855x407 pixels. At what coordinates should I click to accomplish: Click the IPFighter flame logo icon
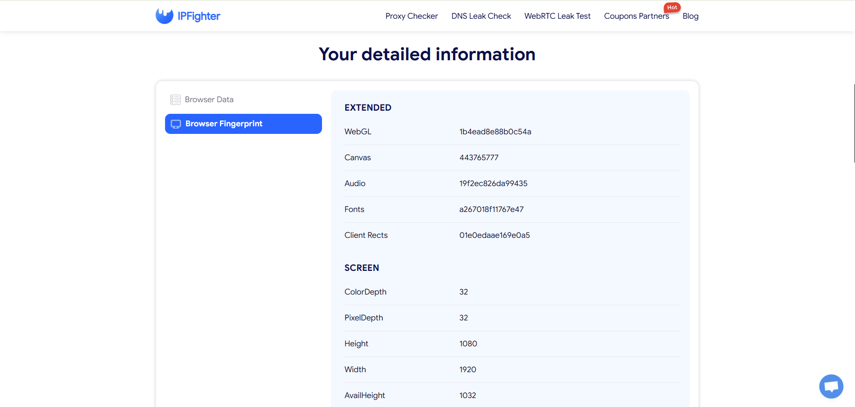point(164,16)
